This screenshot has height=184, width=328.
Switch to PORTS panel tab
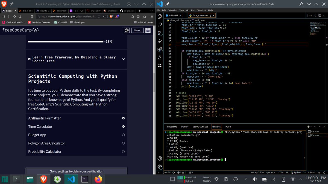(x=229, y=127)
